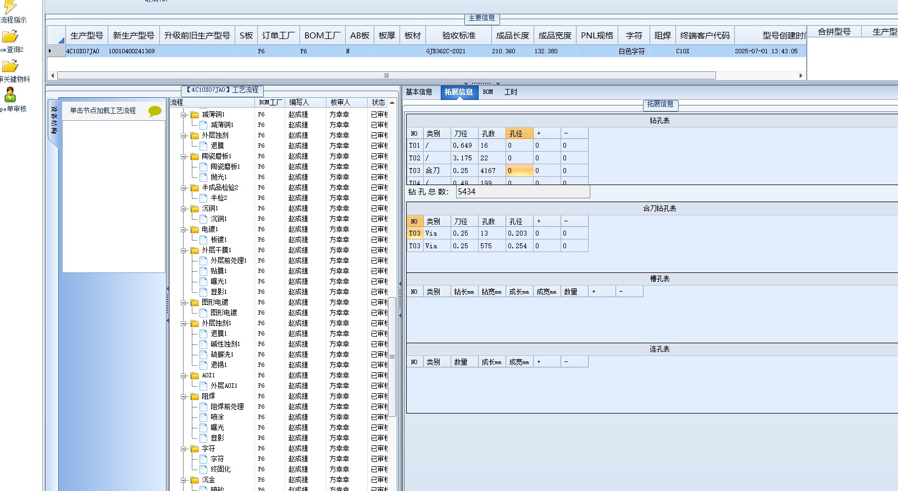The width and height of the screenshot is (898, 491).
Task: Click 钻长mm header in 槽孔表
Action: coord(464,292)
